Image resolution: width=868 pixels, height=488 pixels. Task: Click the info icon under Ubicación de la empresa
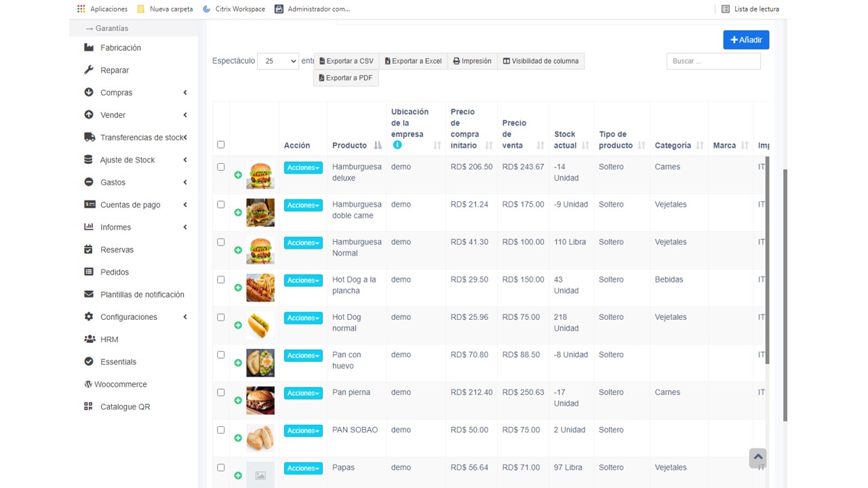(397, 145)
